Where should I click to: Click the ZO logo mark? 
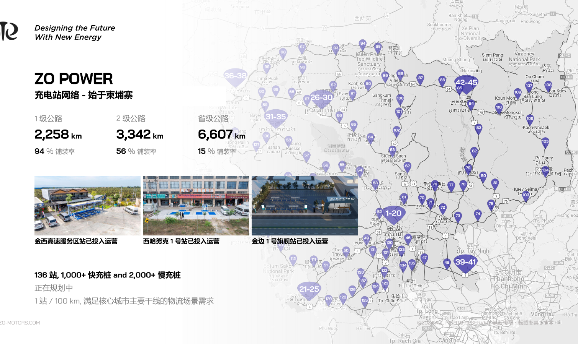coord(8,31)
